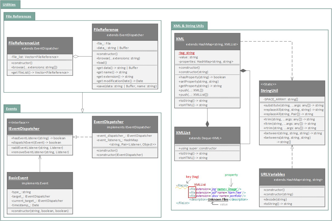Open the URLVariables class title
This screenshot has width=332, height=221.
point(273,174)
